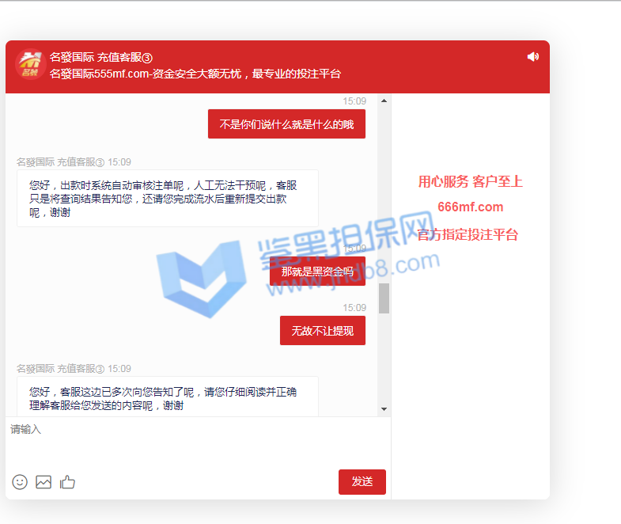Select the 那就是黑资金吗 message bubble
The width and height of the screenshot is (621, 524).
tap(317, 271)
